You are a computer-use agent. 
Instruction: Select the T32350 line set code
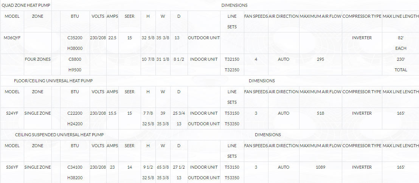pos(232,70)
